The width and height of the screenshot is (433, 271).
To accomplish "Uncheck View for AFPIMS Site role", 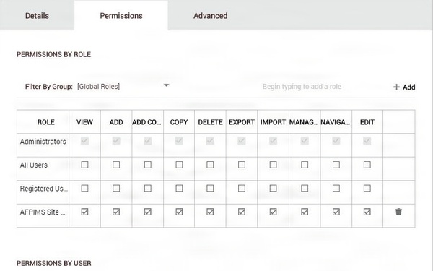I will pos(84,212).
